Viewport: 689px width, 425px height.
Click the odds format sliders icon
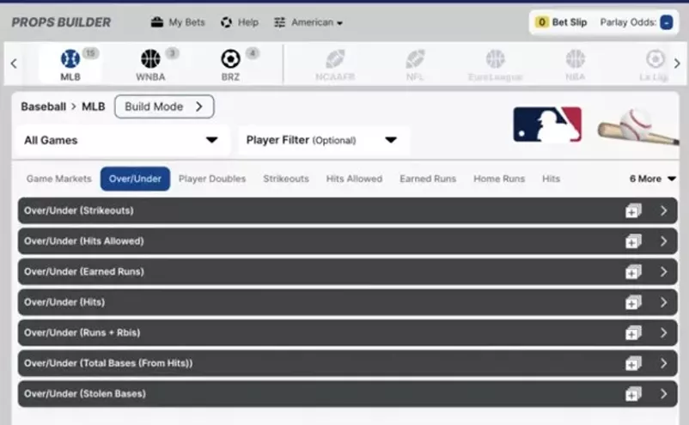pyautogui.click(x=279, y=22)
